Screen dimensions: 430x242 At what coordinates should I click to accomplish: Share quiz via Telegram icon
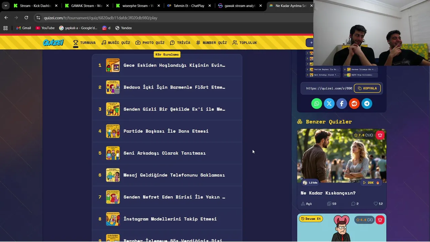[367, 104]
